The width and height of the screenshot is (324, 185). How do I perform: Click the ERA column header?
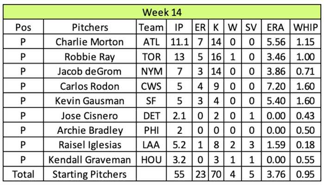pos(272,27)
